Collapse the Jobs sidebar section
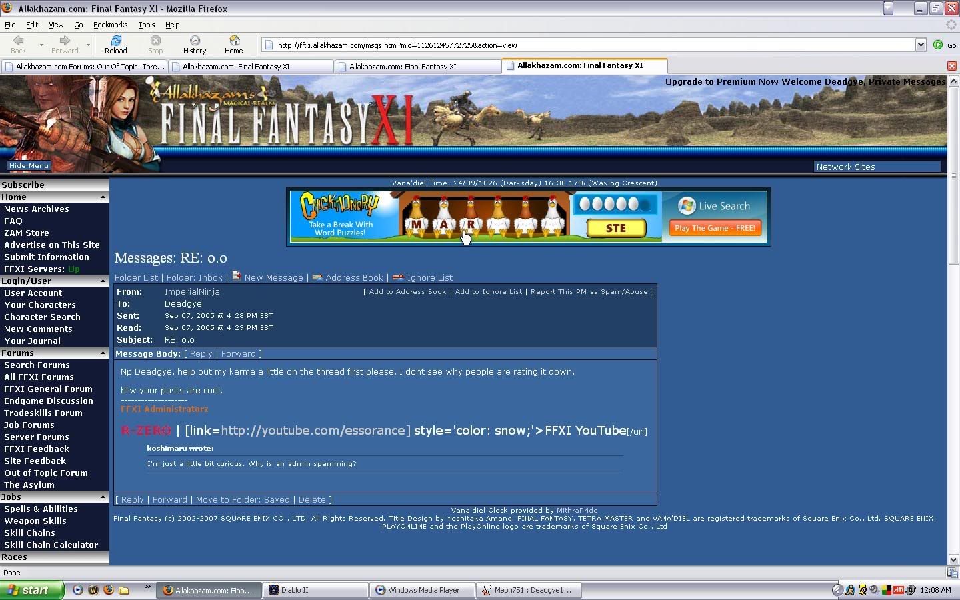 point(103,497)
